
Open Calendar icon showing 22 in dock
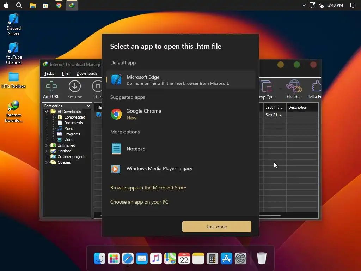184,258
